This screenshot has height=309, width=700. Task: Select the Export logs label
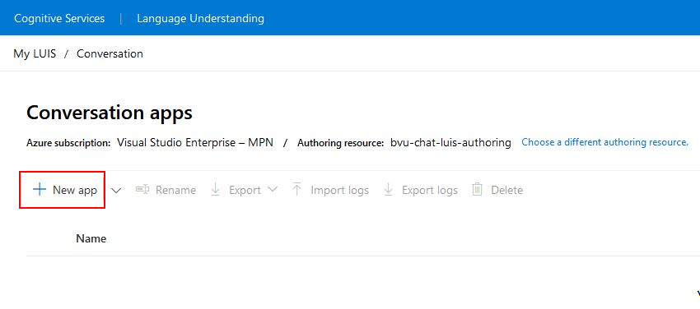pos(430,190)
